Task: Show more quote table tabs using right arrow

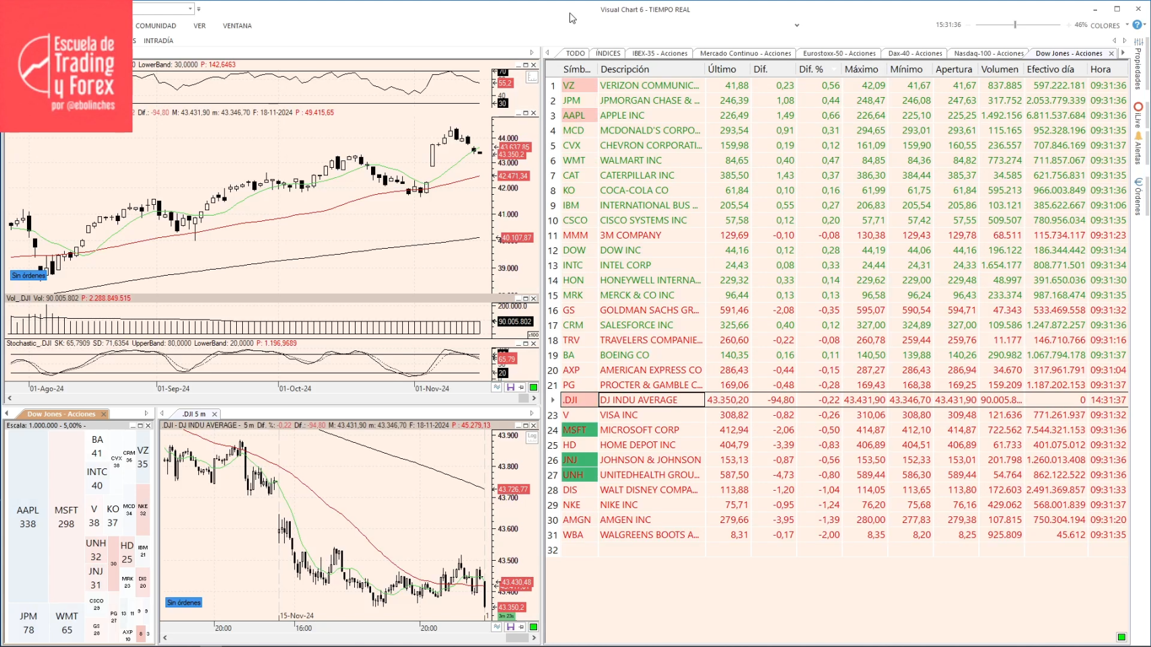Action: tap(1123, 53)
